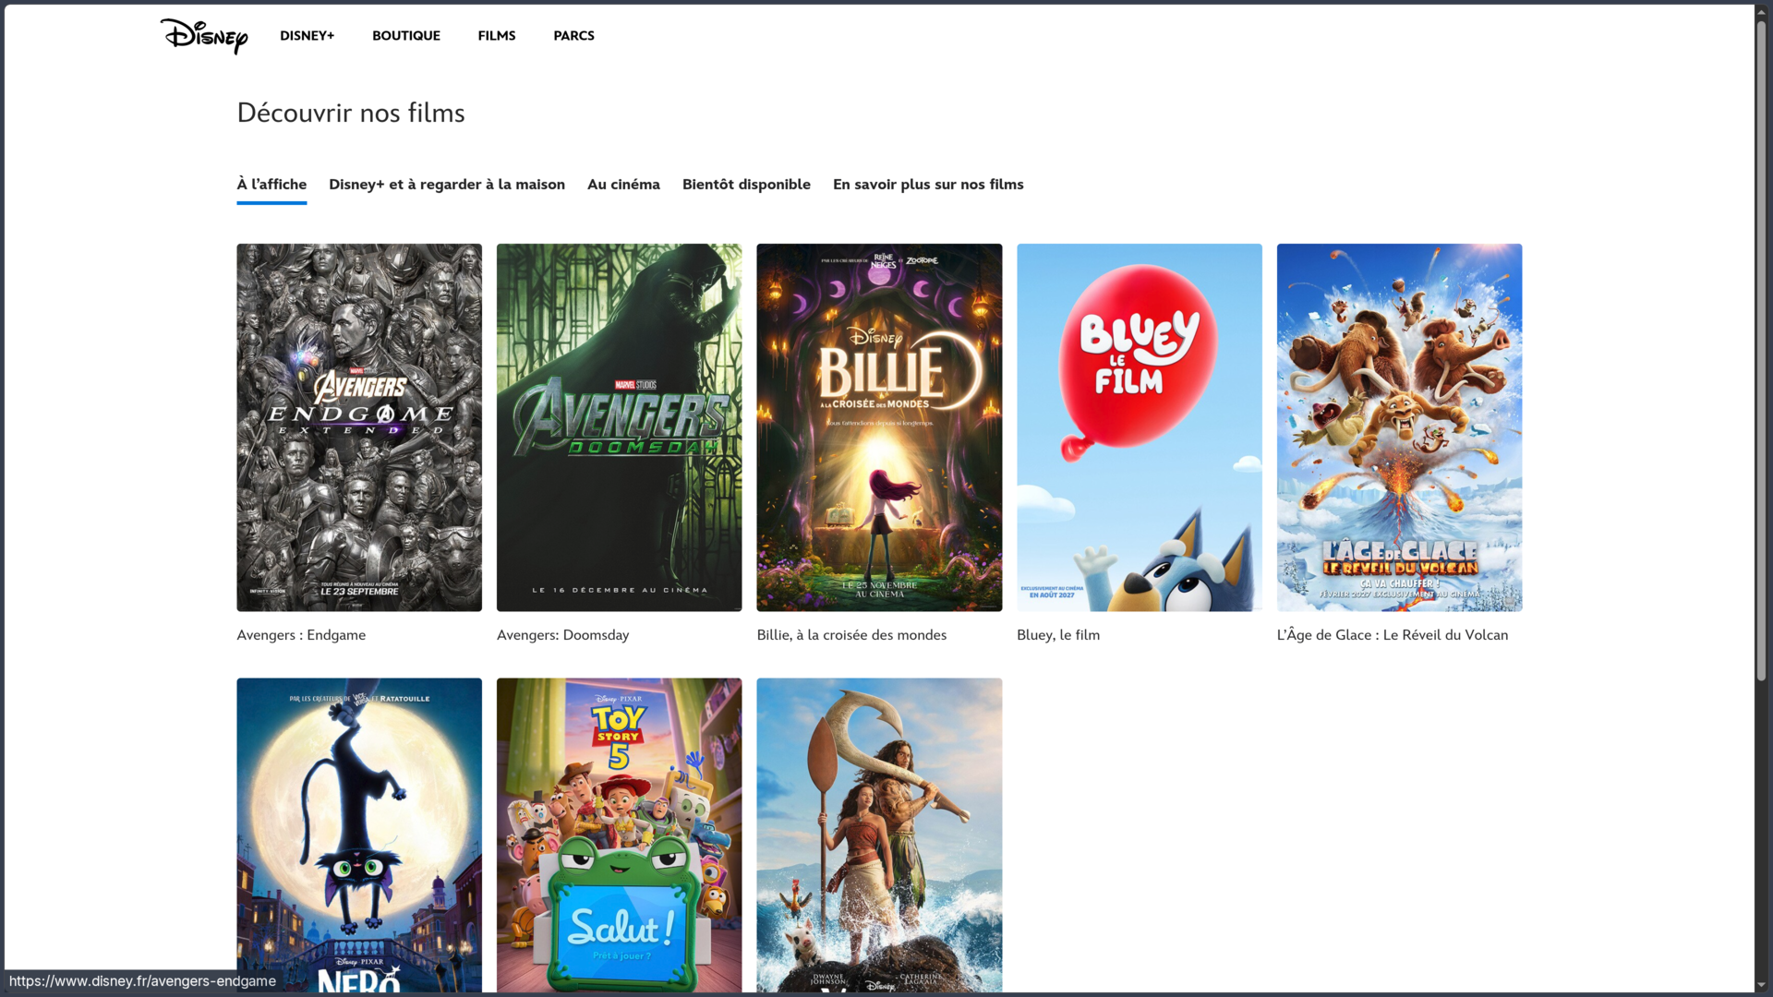Click the 'Avengers: Doomsday' title link
This screenshot has width=1773, height=997.
[x=562, y=635]
